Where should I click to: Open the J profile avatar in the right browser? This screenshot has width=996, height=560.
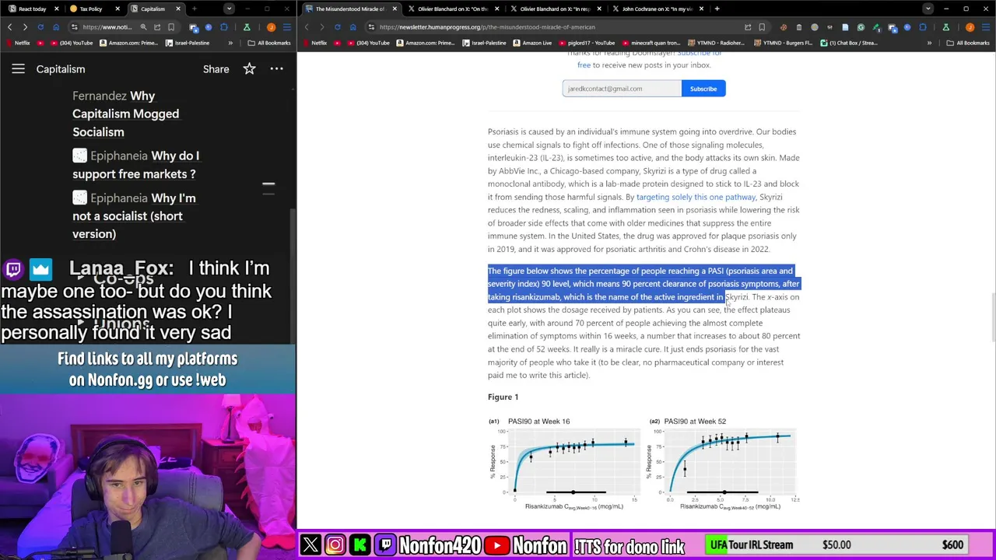point(970,27)
